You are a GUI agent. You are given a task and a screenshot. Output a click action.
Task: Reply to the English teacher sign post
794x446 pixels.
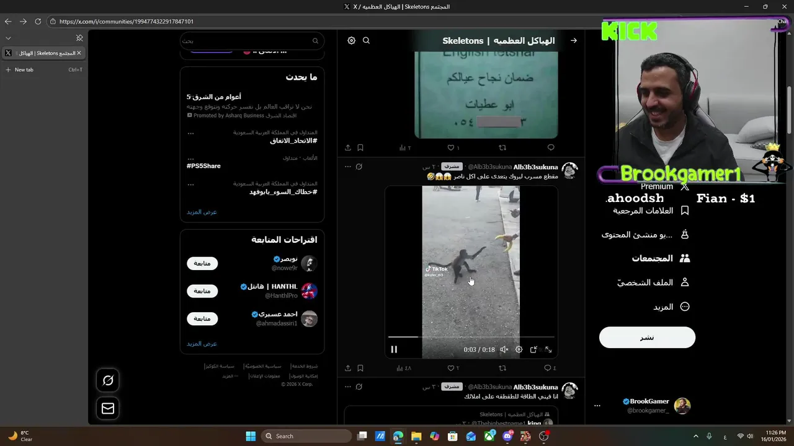pyautogui.click(x=551, y=147)
